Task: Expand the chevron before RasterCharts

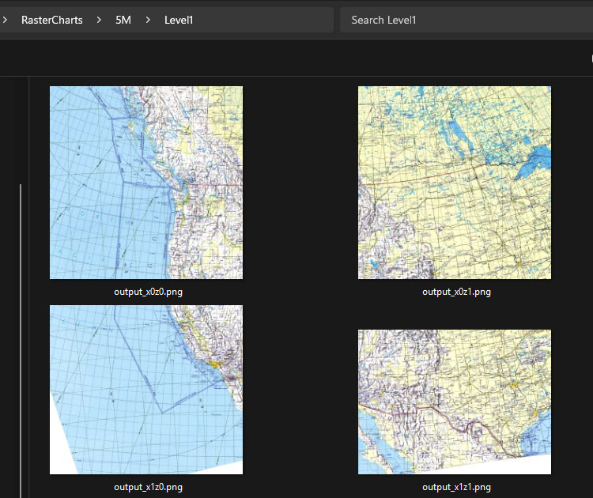Action: coord(6,20)
